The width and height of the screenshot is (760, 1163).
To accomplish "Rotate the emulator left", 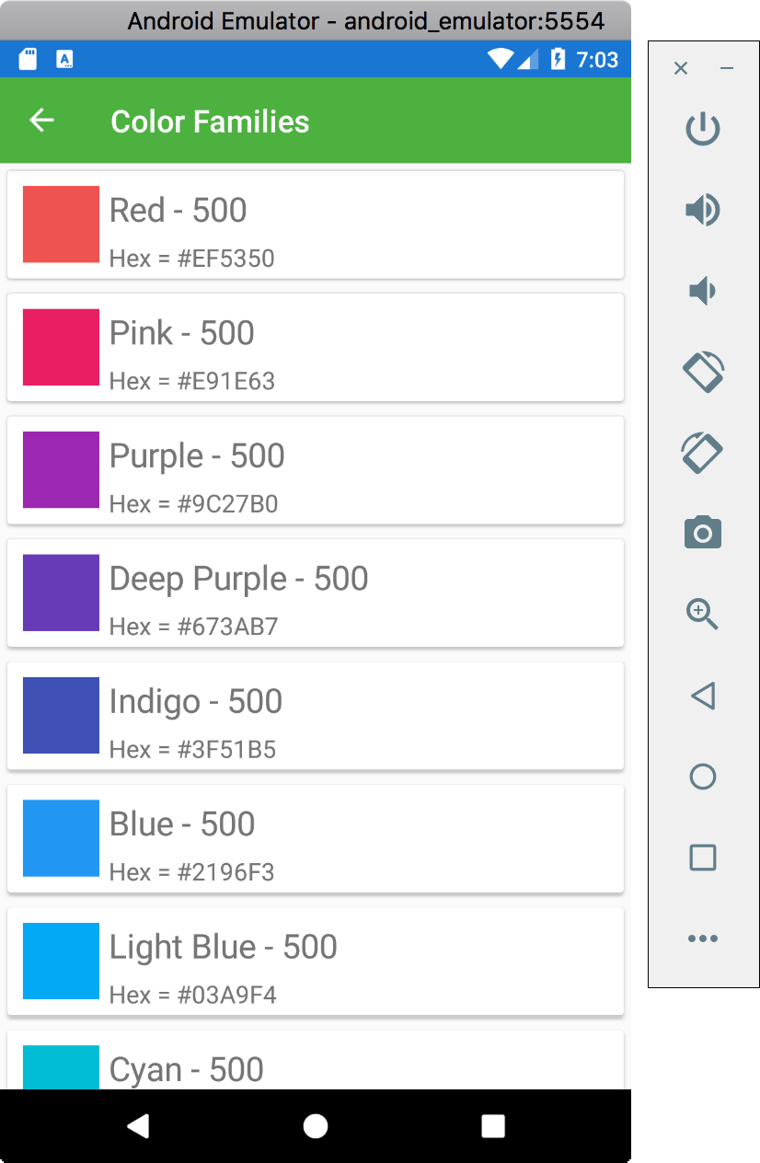I will [703, 372].
